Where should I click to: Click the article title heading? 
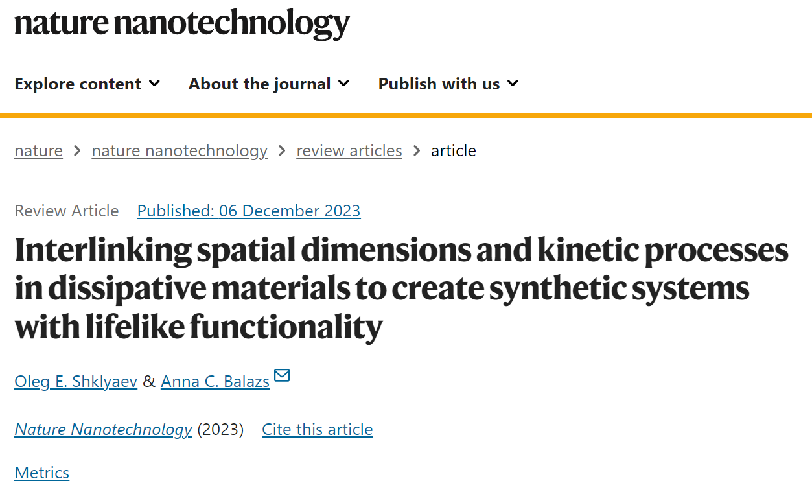[402, 289]
